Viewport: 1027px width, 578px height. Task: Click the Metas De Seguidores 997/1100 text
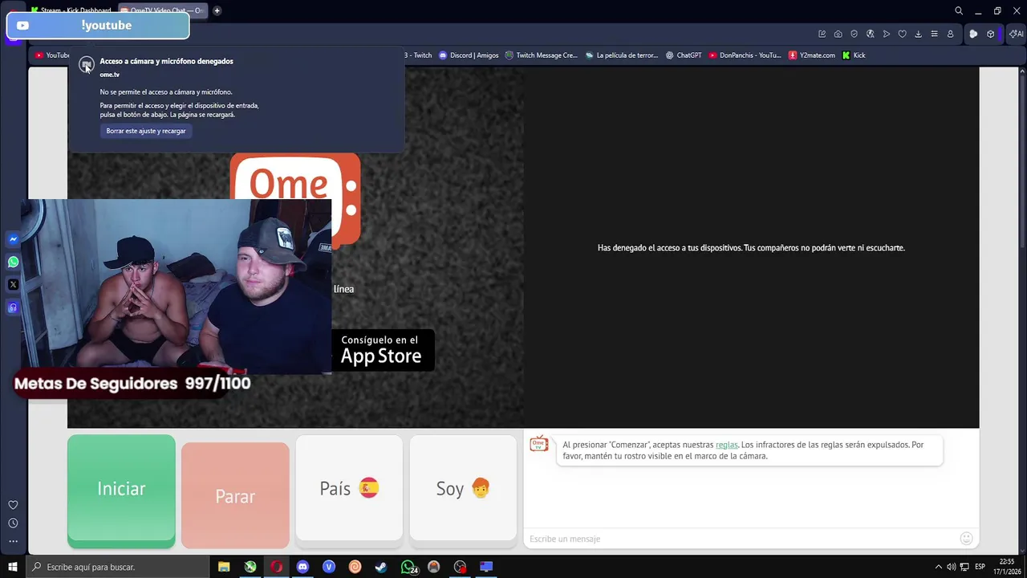point(132,384)
